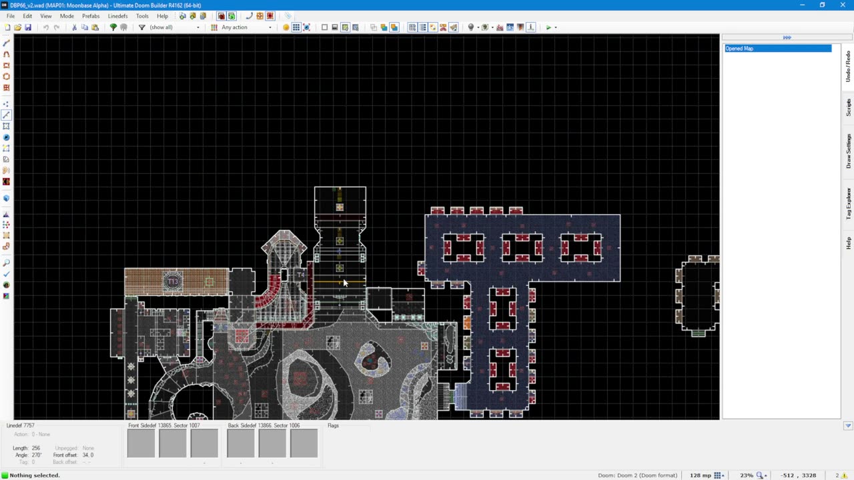This screenshot has height=480, width=854.
Task: Open the File menu
Action: coord(11,16)
